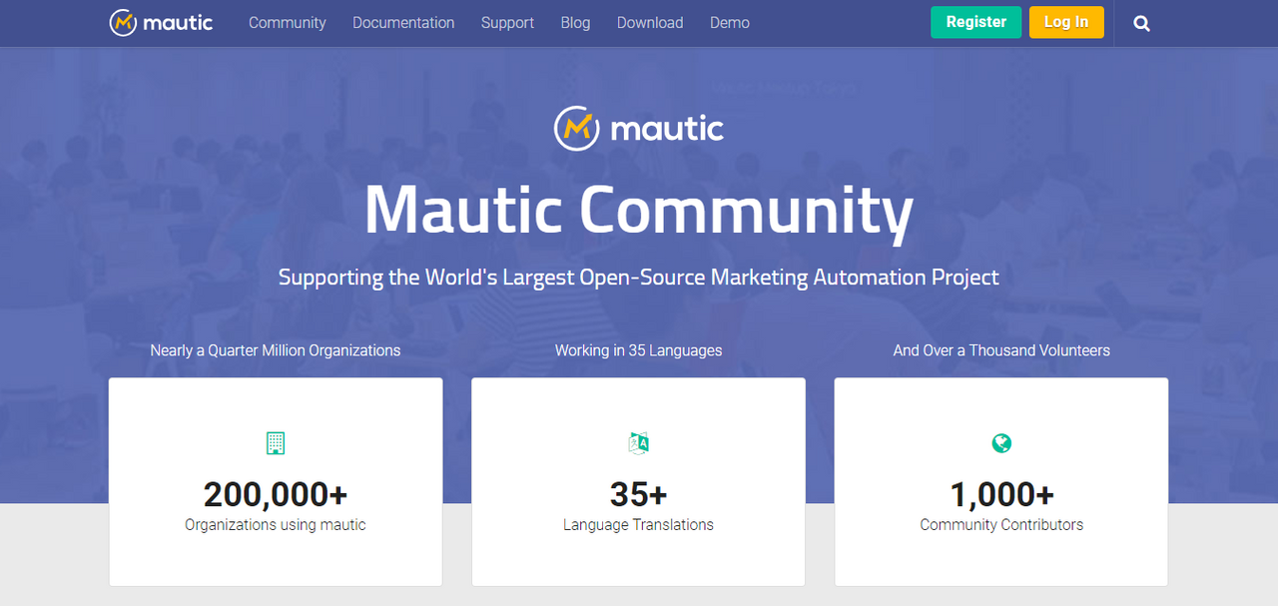
Task: Click the green Register button
Action: [x=976, y=22]
